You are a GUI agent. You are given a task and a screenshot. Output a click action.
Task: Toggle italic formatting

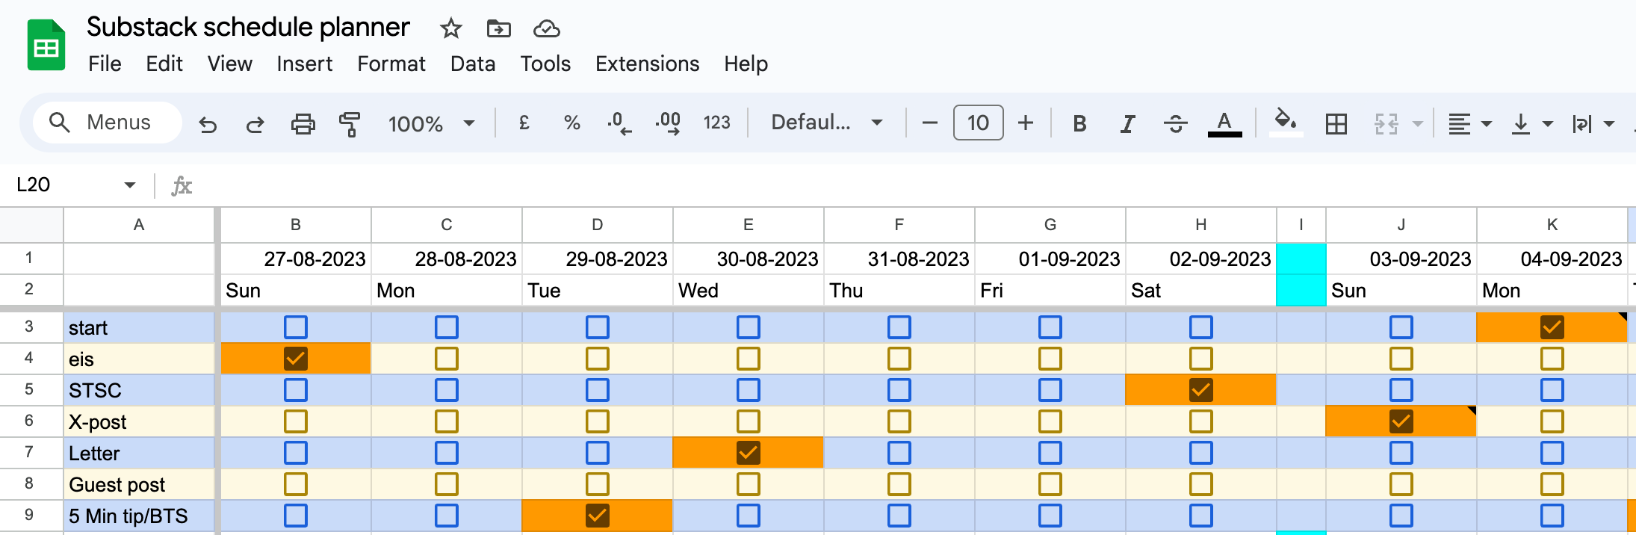pyautogui.click(x=1127, y=123)
